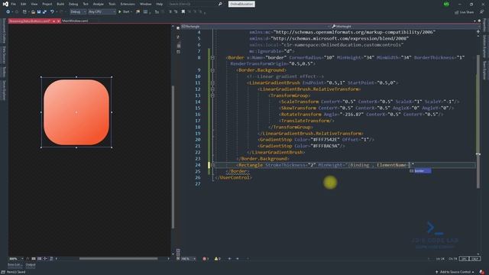
Task: Open the designer zoom percentage dropdown
Action: pyautogui.click(x=16, y=259)
